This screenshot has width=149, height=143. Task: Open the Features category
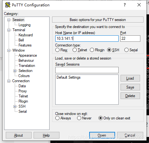pos(25,45)
